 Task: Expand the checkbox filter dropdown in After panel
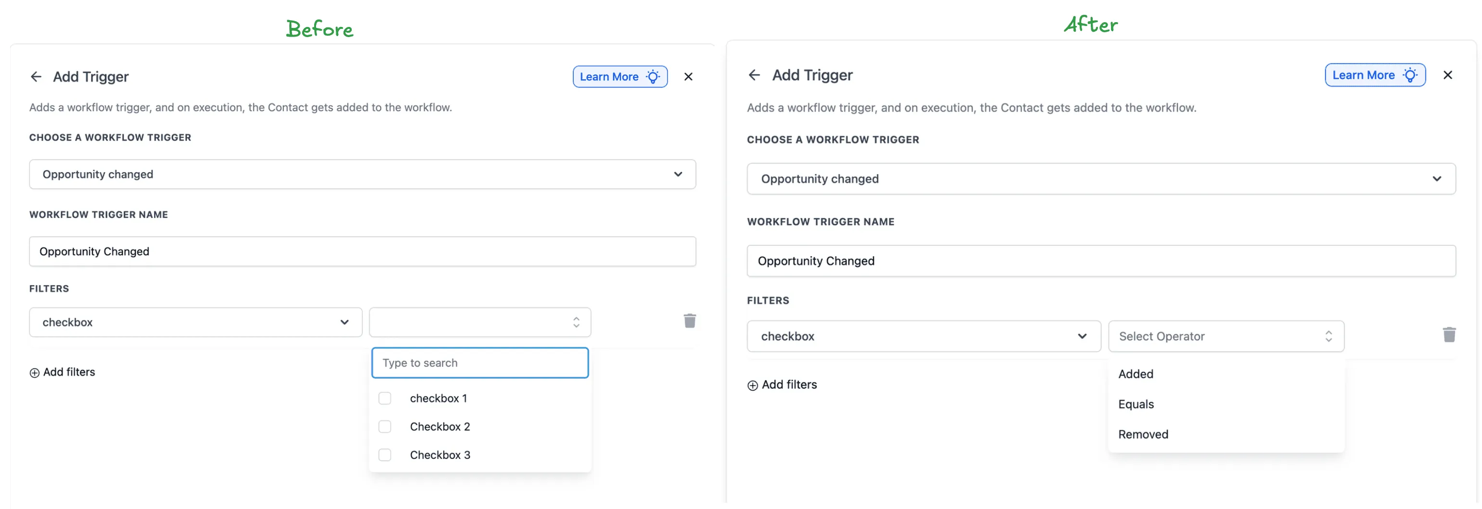tap(1082, 336)
